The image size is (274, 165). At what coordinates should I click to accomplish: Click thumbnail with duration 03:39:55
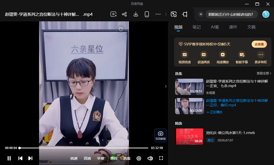[190, 87]
